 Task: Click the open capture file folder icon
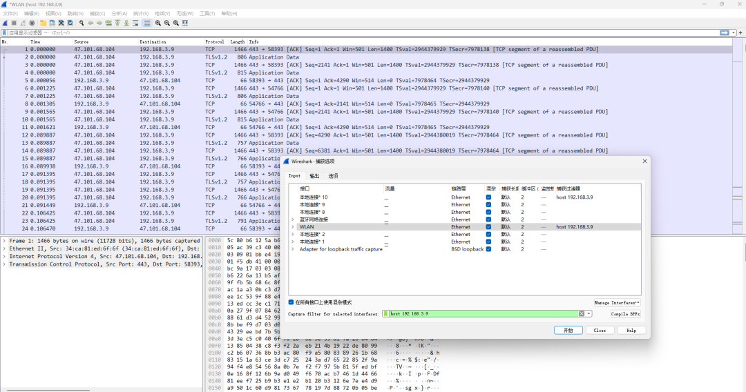click(x=44, y=23)
